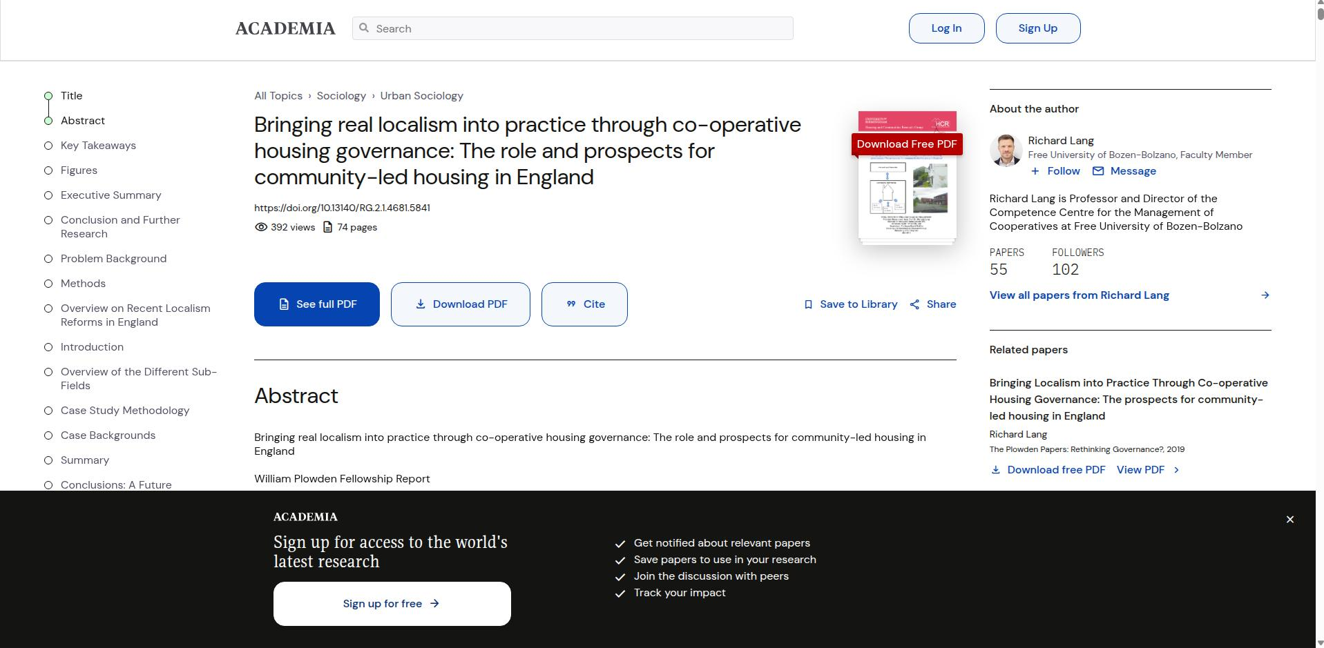Click the bookmark icon for Save to Library
The width and height of the screenshot is (1324, 648).
coord(808,304)
